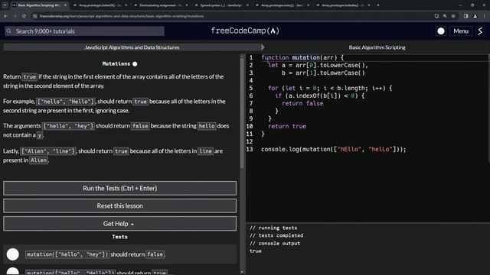This screenshot has height=275, width=490.
Task: Click the browser address bar URL
Action: 122,16
